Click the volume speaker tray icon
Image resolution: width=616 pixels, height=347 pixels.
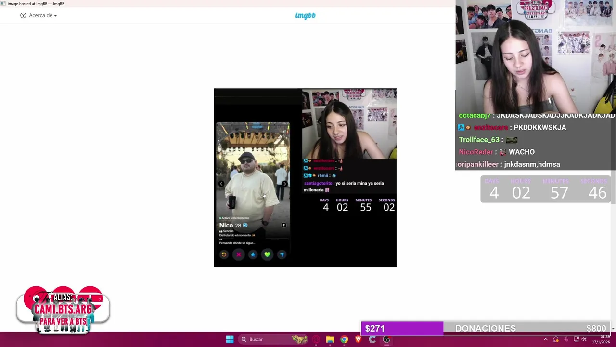(x=584, y=339)
